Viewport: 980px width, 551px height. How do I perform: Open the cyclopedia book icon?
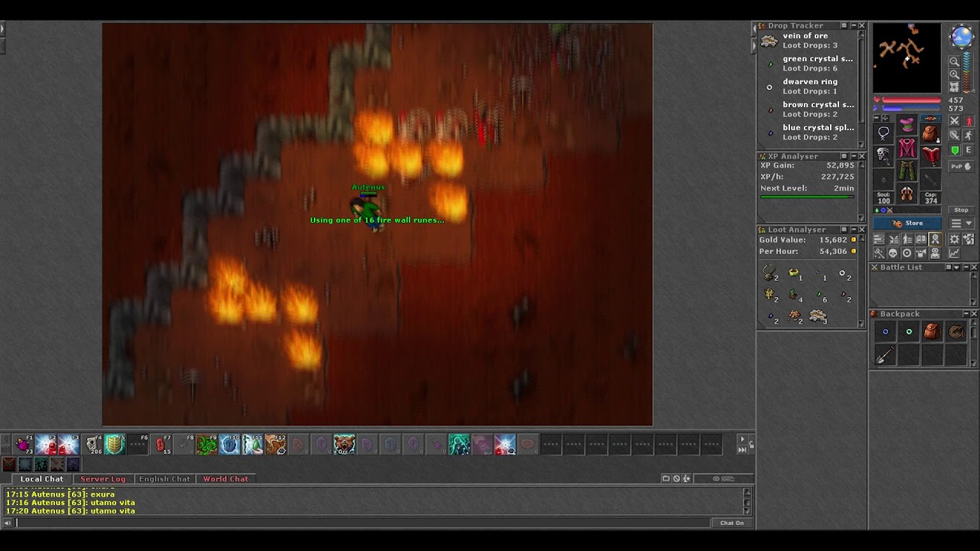coord(921,239)
